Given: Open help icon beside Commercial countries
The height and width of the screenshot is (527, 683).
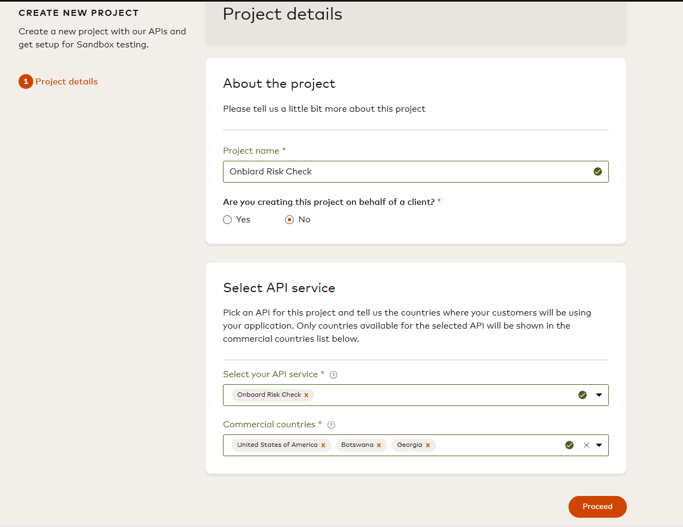Looking at the screenshot, I should tap(331, 425).
